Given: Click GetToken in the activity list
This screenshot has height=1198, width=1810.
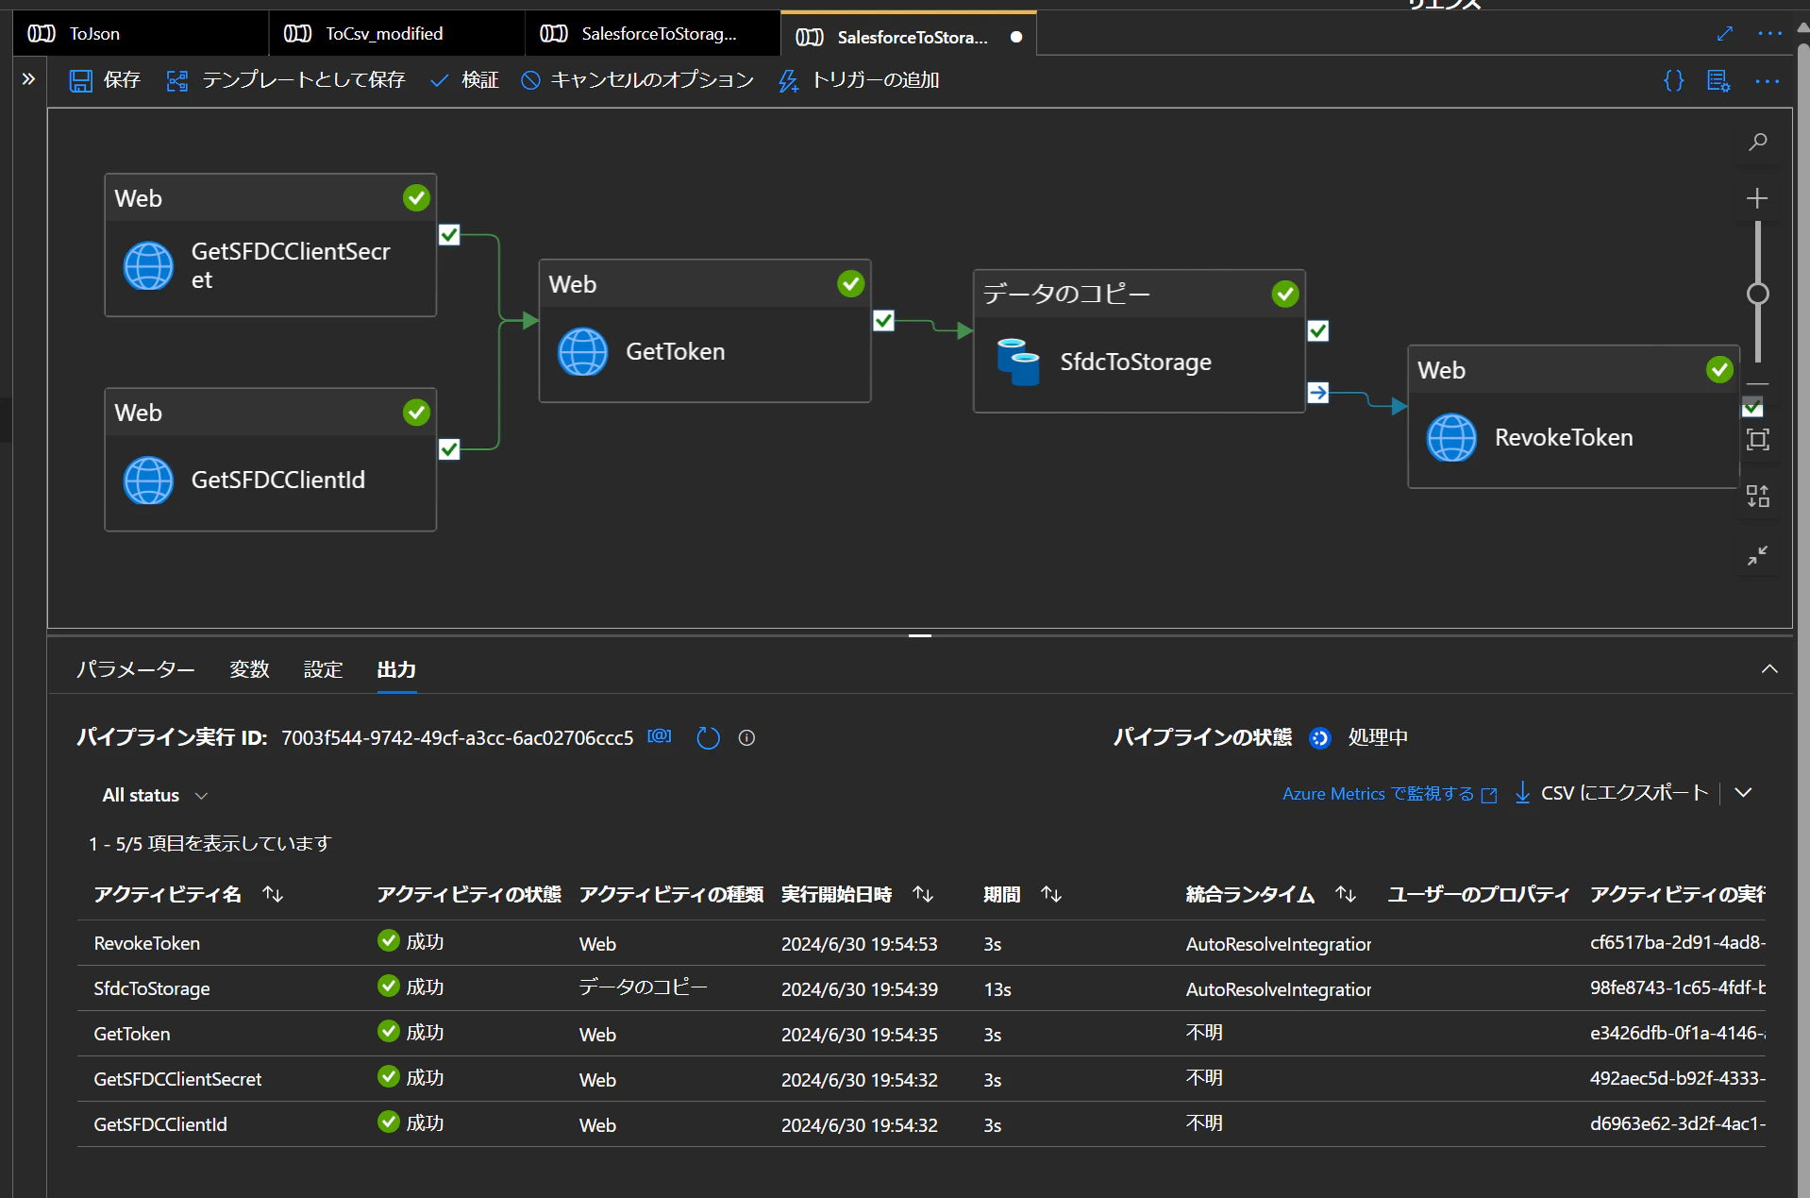Looking at the screenshot, I should pos(132,1034).
